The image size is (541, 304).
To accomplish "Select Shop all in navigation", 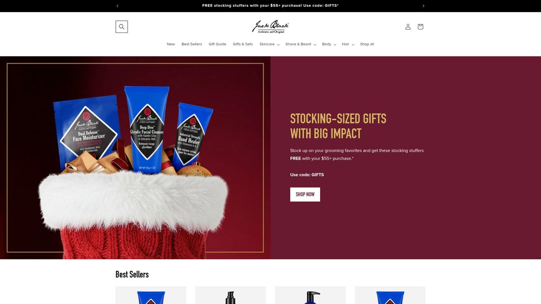I will (x=367, y=44).
